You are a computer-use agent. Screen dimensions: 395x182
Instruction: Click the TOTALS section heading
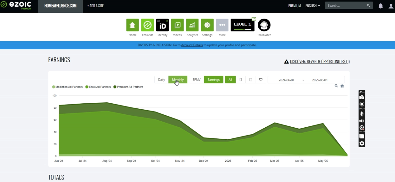(x=56, y=177)
